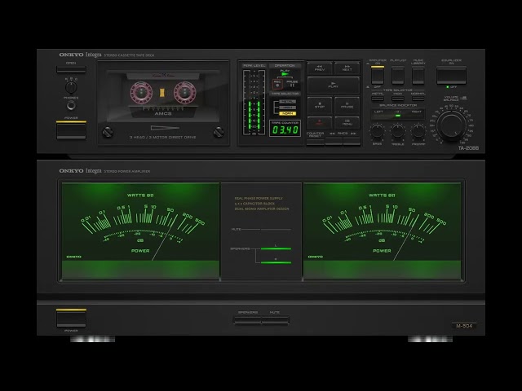This screenshot has width=522, height=391.
Task: Click the right WATTS power meter
Action: pyautogui.click(x=382, y=230)
